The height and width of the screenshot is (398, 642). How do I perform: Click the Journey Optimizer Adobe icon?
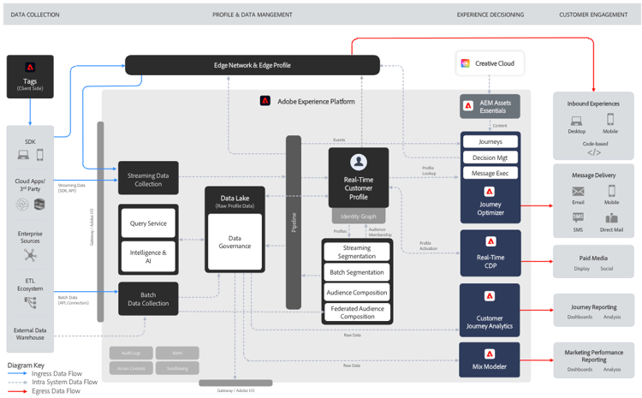(x=490, y=192)
